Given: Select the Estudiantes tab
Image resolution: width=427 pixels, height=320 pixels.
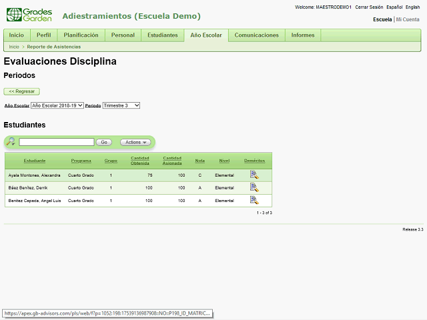Looking at the screenshot, I should pyautogui.click(x=163, y=35).
